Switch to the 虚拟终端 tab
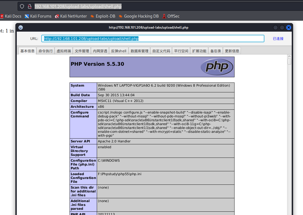Viewport: 303px width, 215px height. [x=64, y=51]
